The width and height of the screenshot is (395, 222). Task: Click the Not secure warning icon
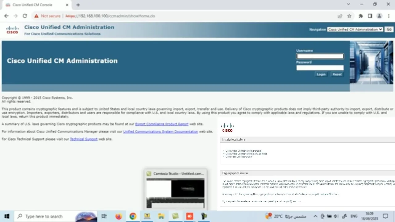(x=36, y=16)
